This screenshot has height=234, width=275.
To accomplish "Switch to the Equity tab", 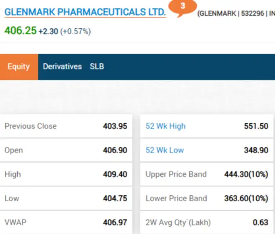I will [18, 66].
